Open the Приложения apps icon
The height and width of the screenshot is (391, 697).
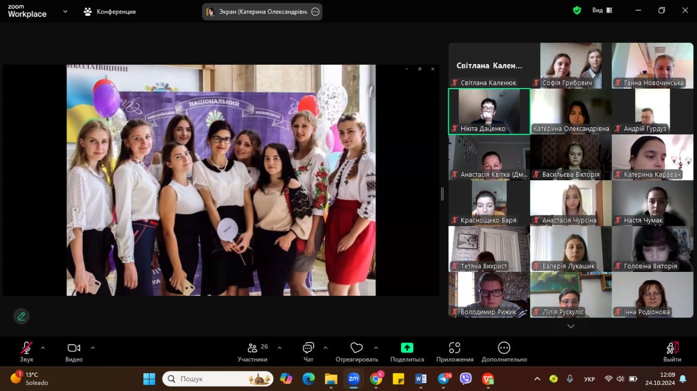(x=455, y=348)
